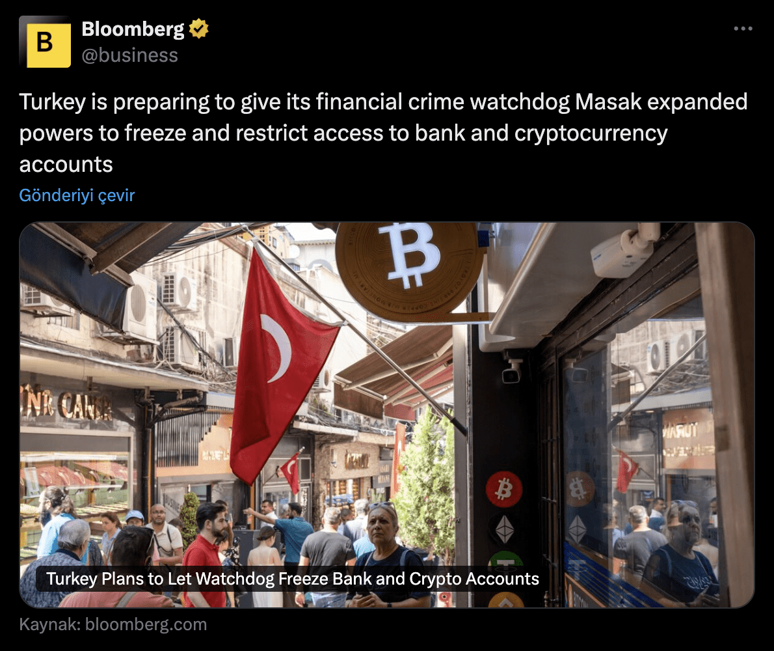Click the tweet body text about Masak
This screenshot has height=651, width=774.
coord(384,133)
